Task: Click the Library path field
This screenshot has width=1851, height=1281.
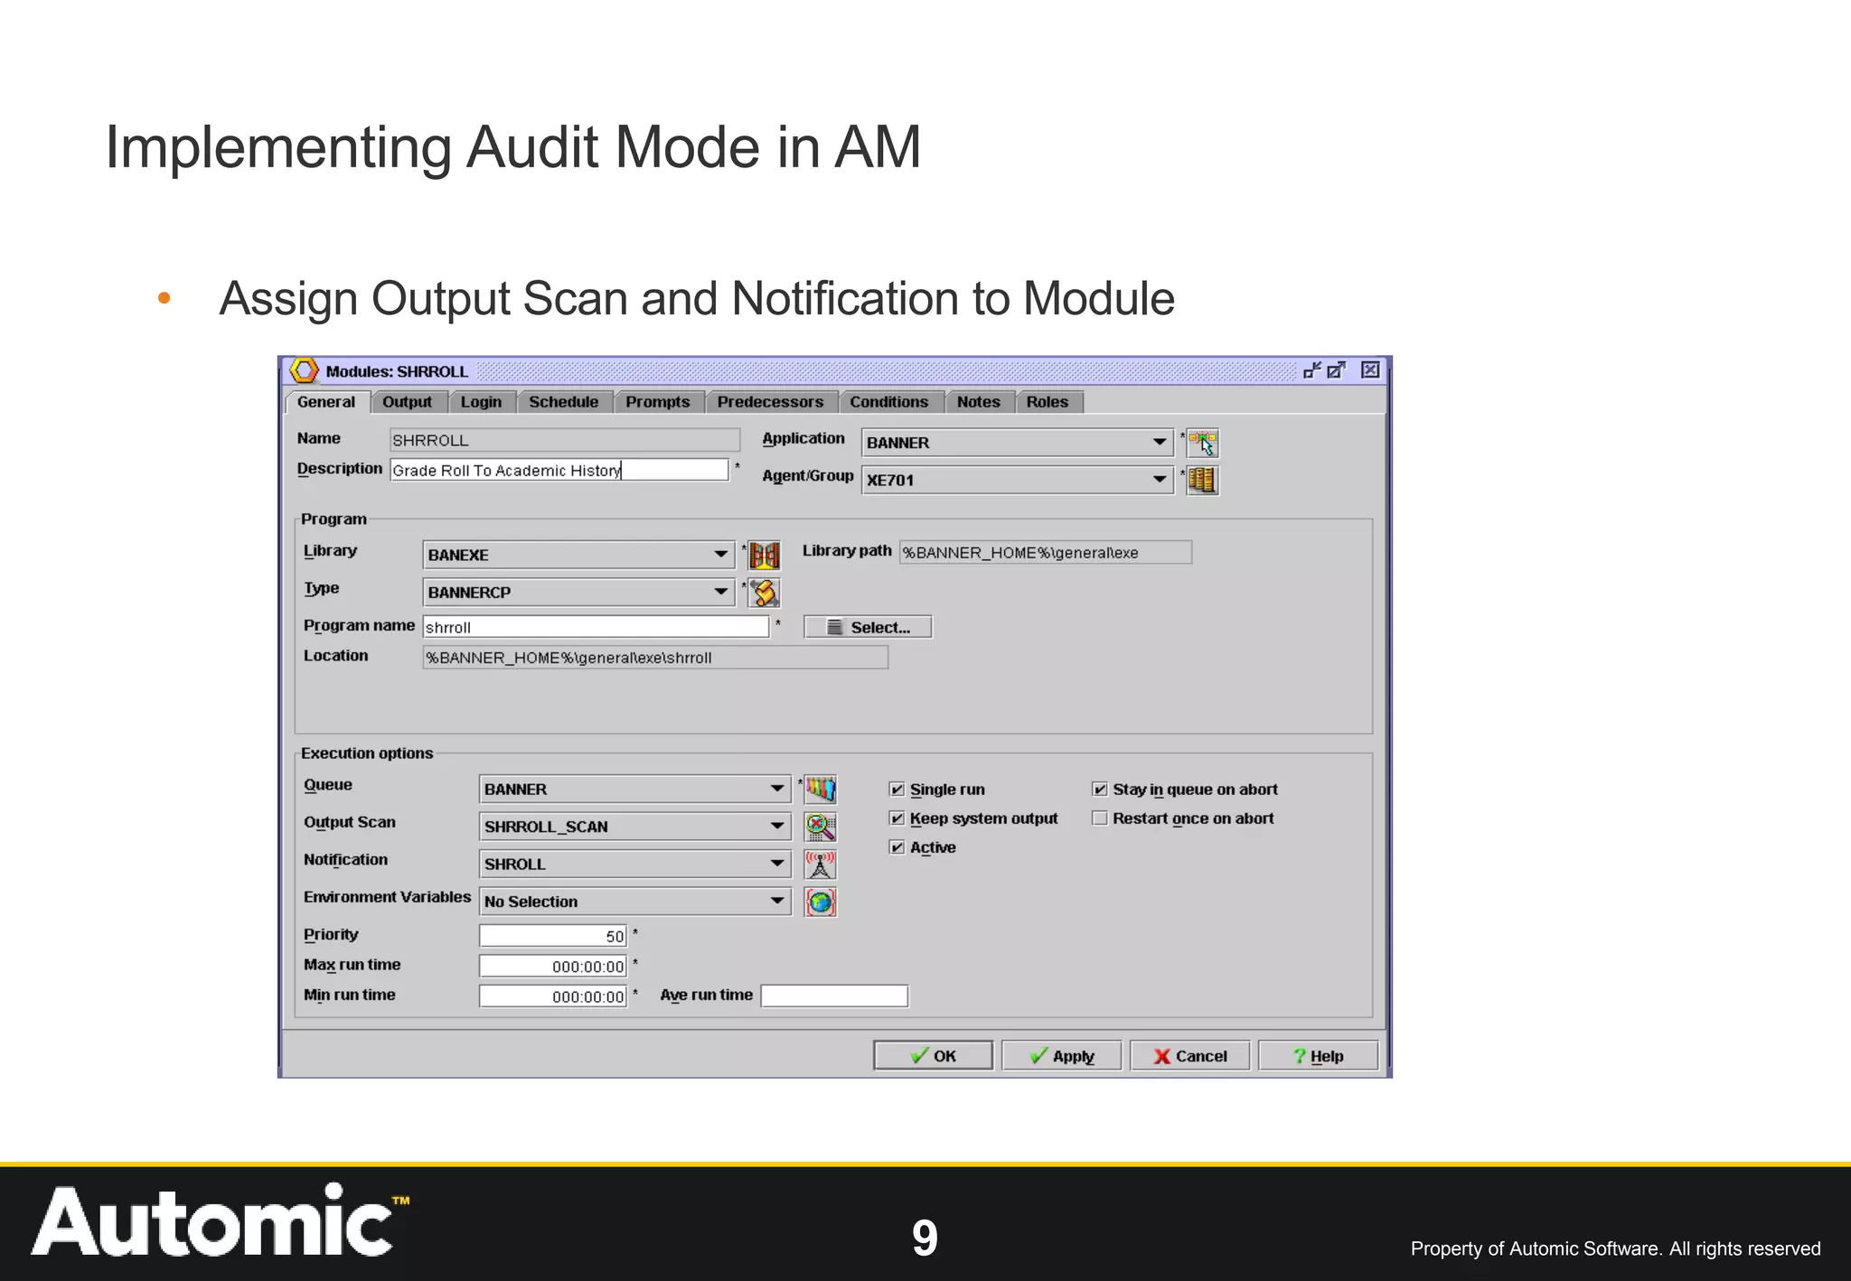Action: click(1046, 552)
